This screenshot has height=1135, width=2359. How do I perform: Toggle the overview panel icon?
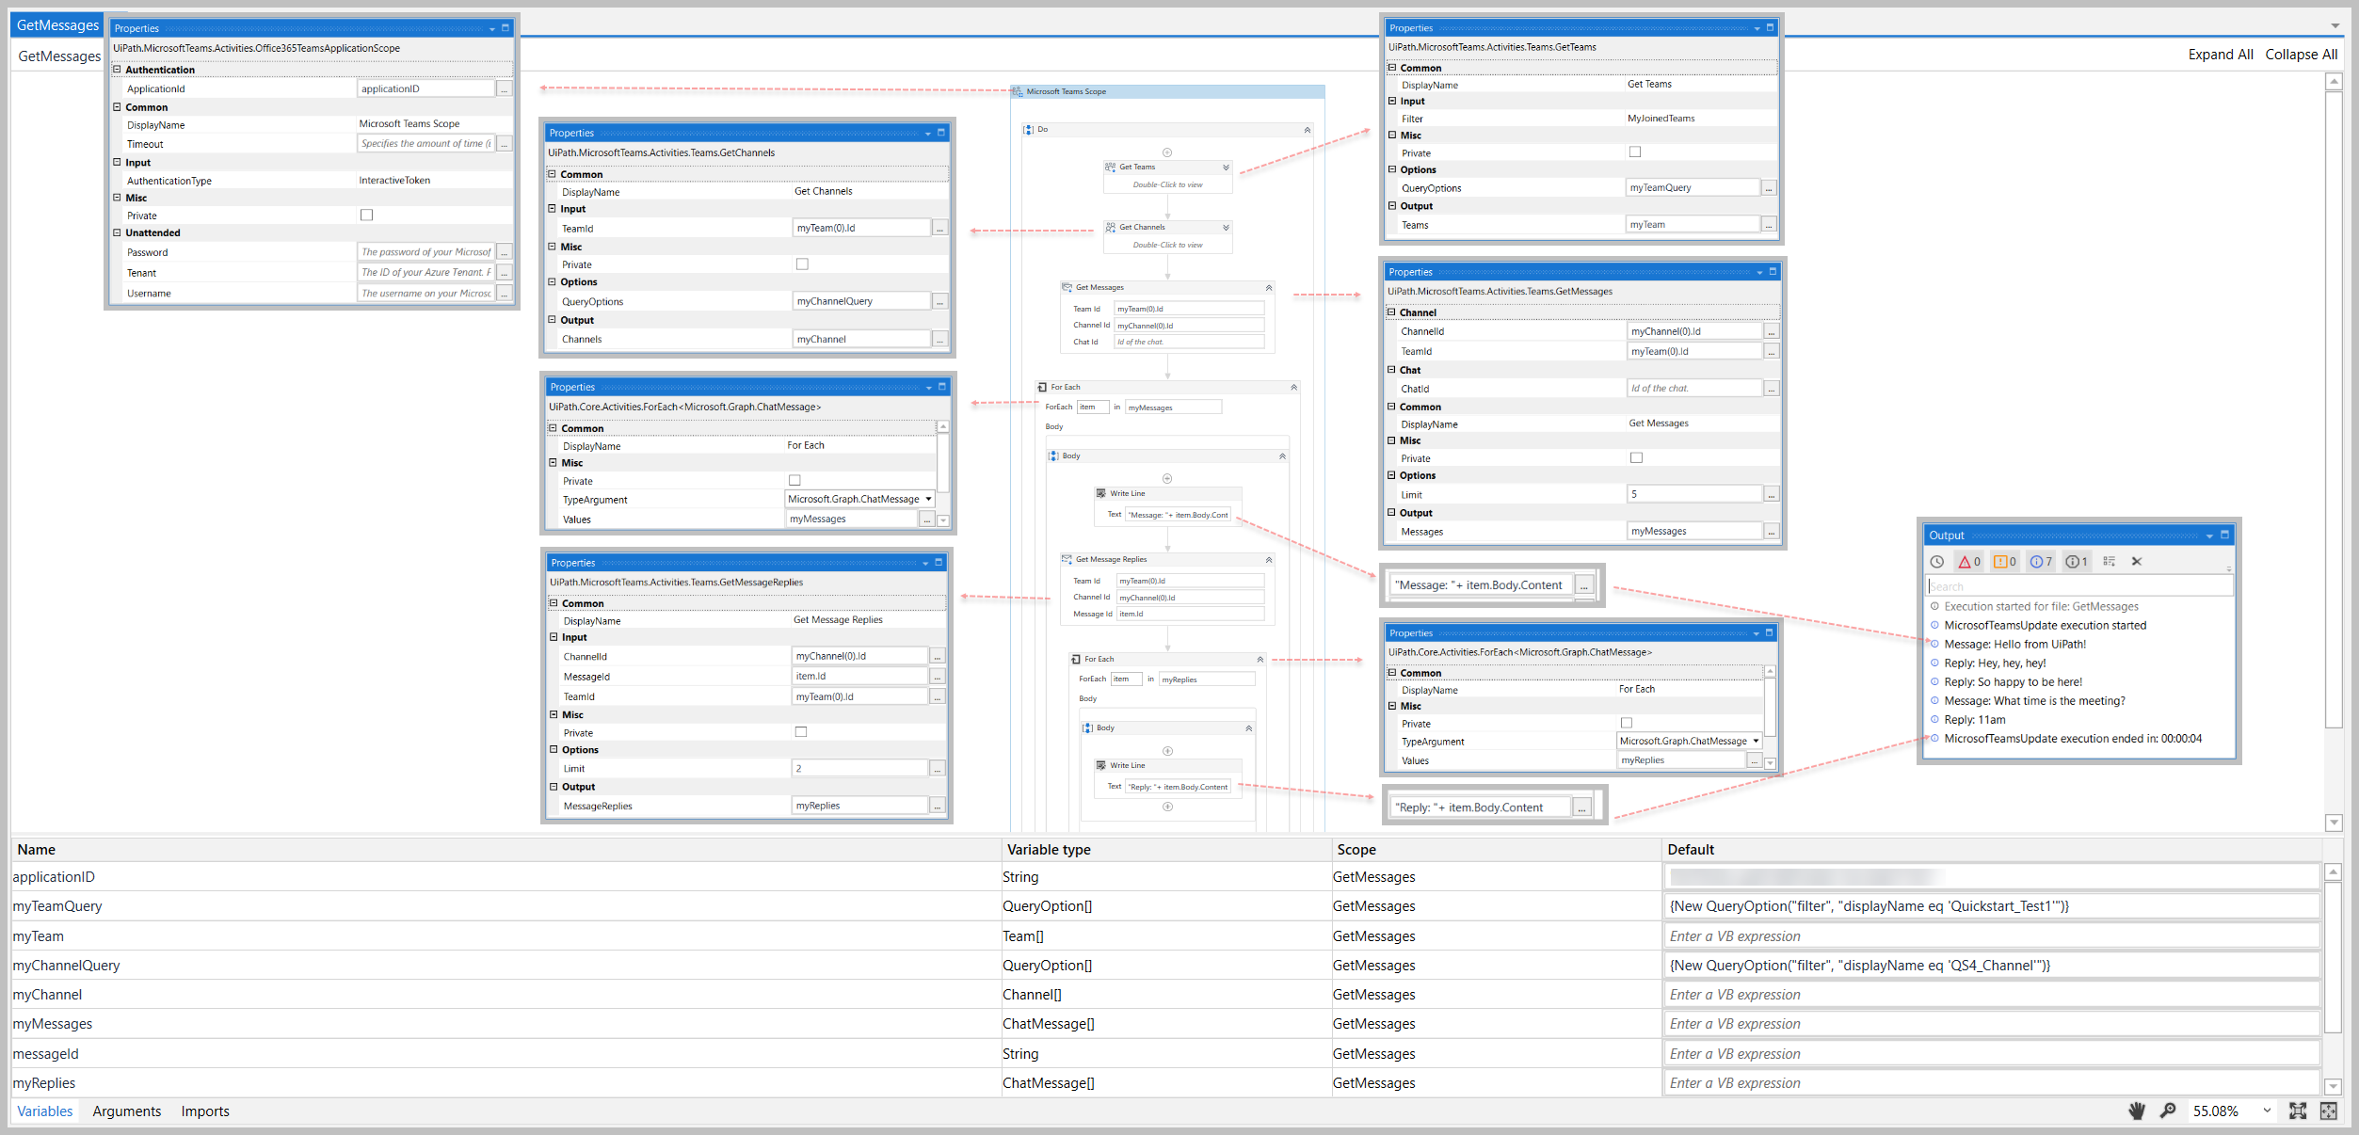pos(2329,1111)
